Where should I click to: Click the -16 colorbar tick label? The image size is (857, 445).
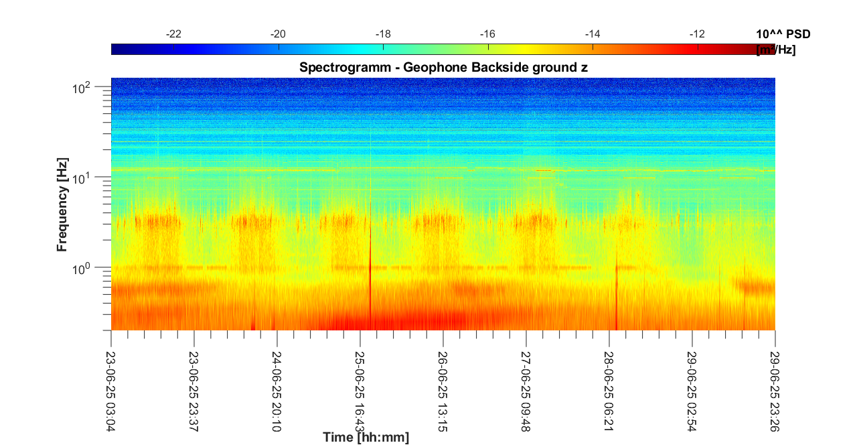point(488,34)
